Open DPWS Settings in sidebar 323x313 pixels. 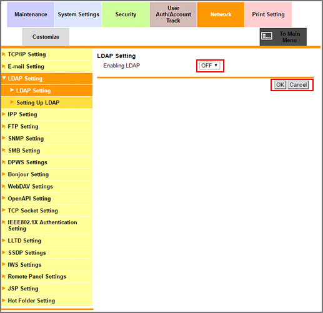(47, 162)
